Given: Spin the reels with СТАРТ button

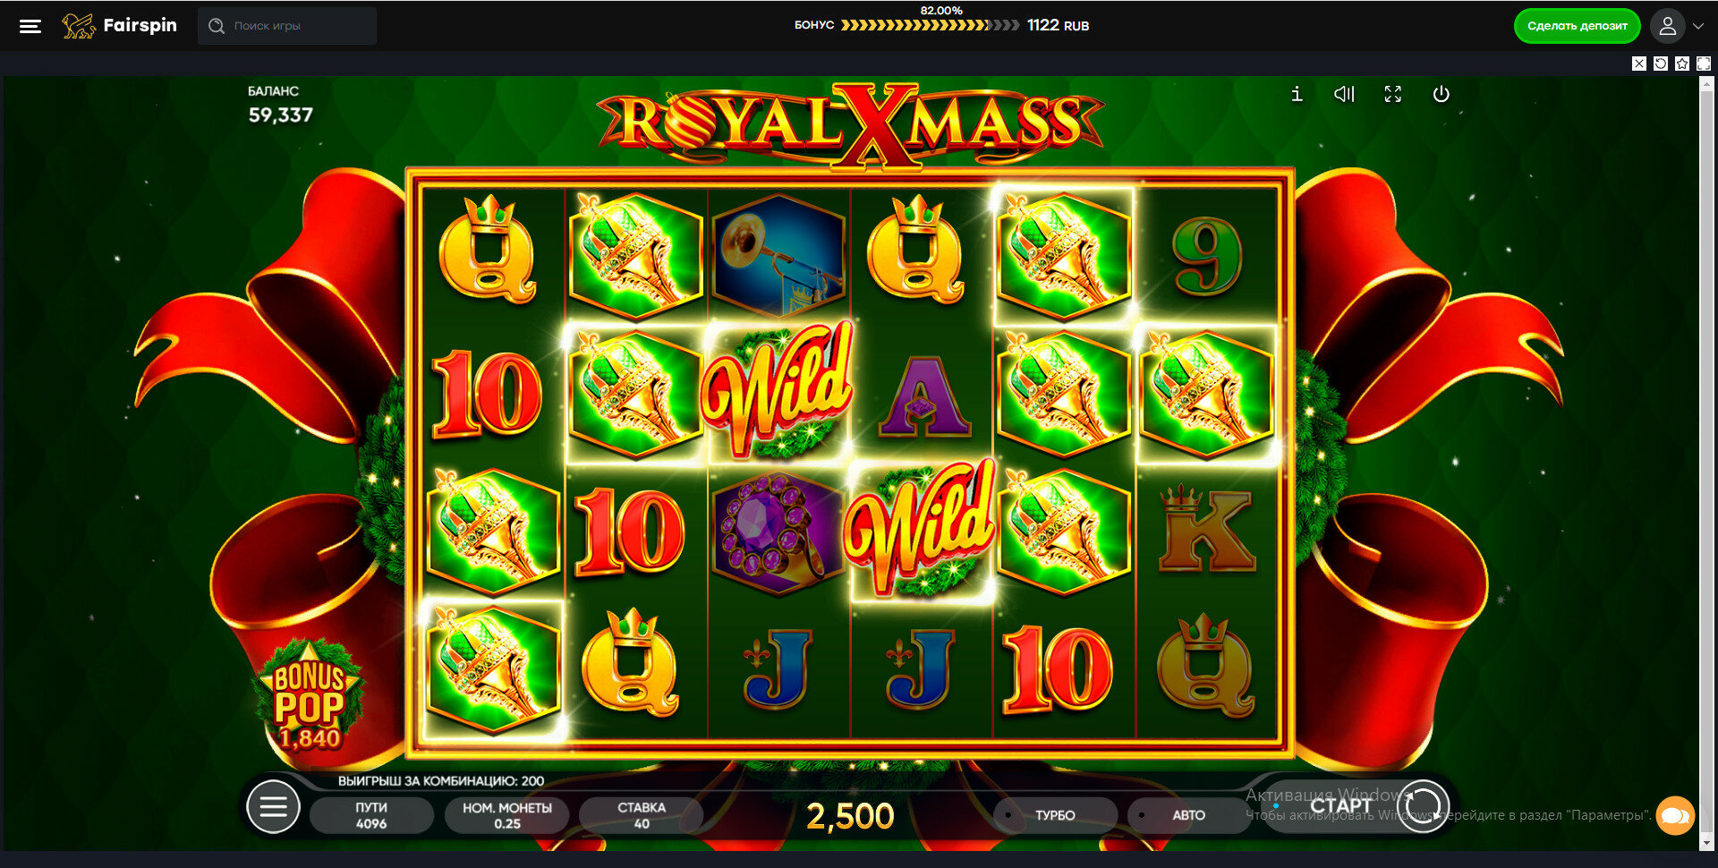Looking at the screenshot, I should [x=1358, y=806].
